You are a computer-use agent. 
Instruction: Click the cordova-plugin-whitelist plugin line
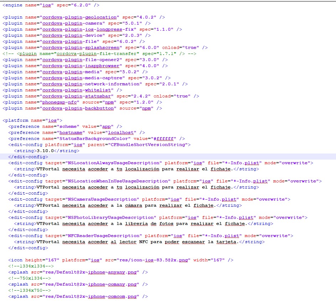pyautogui.click(x=62, y=90)
